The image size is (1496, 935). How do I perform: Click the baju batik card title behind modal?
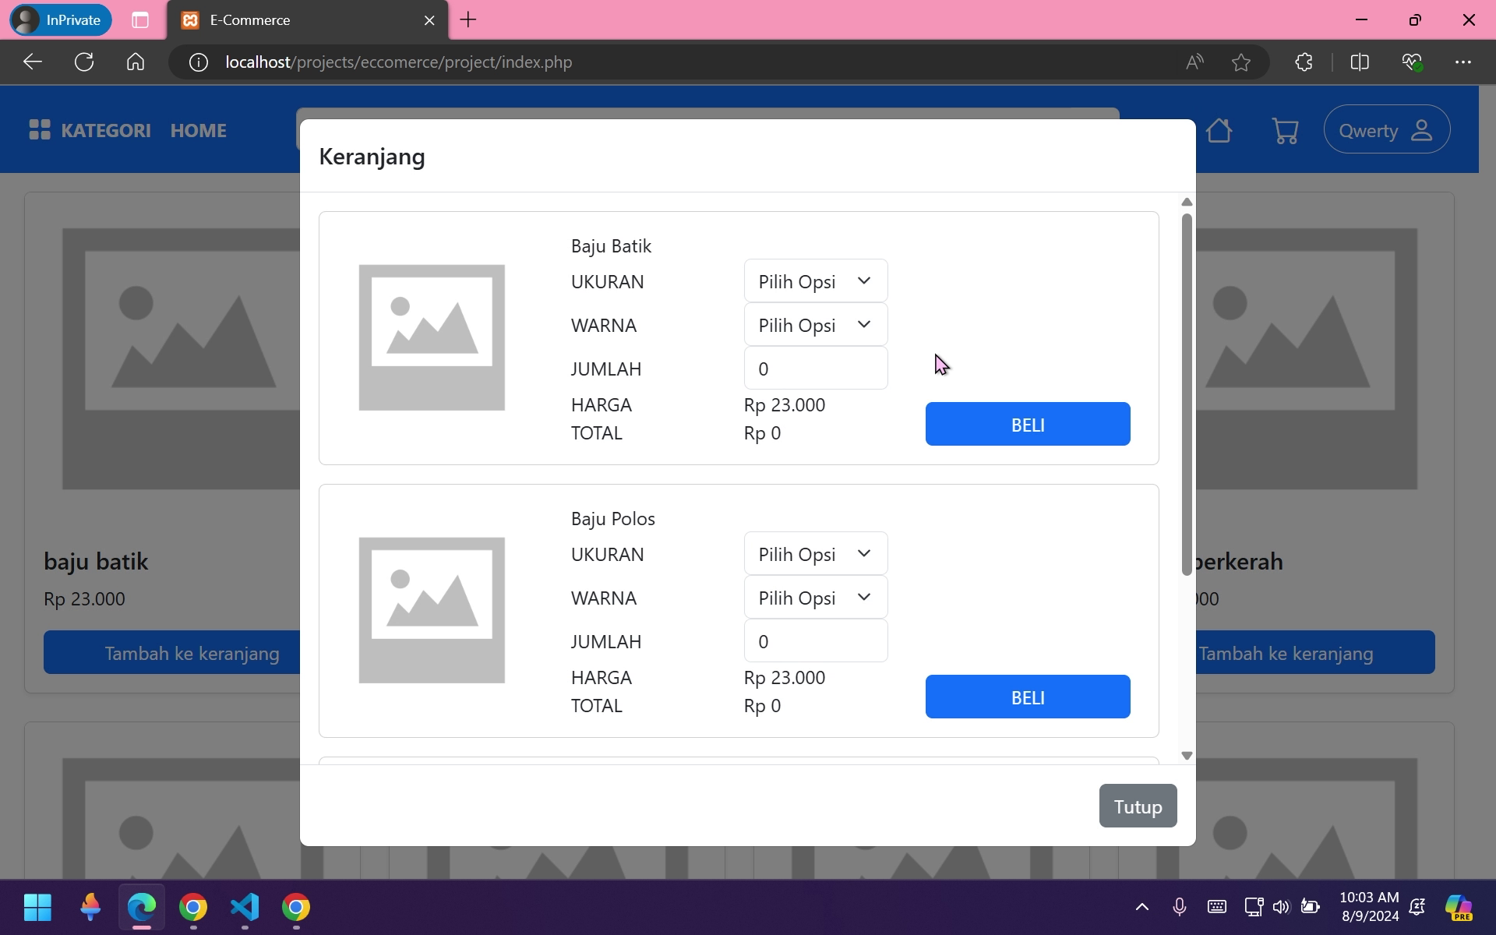[96, 561]
